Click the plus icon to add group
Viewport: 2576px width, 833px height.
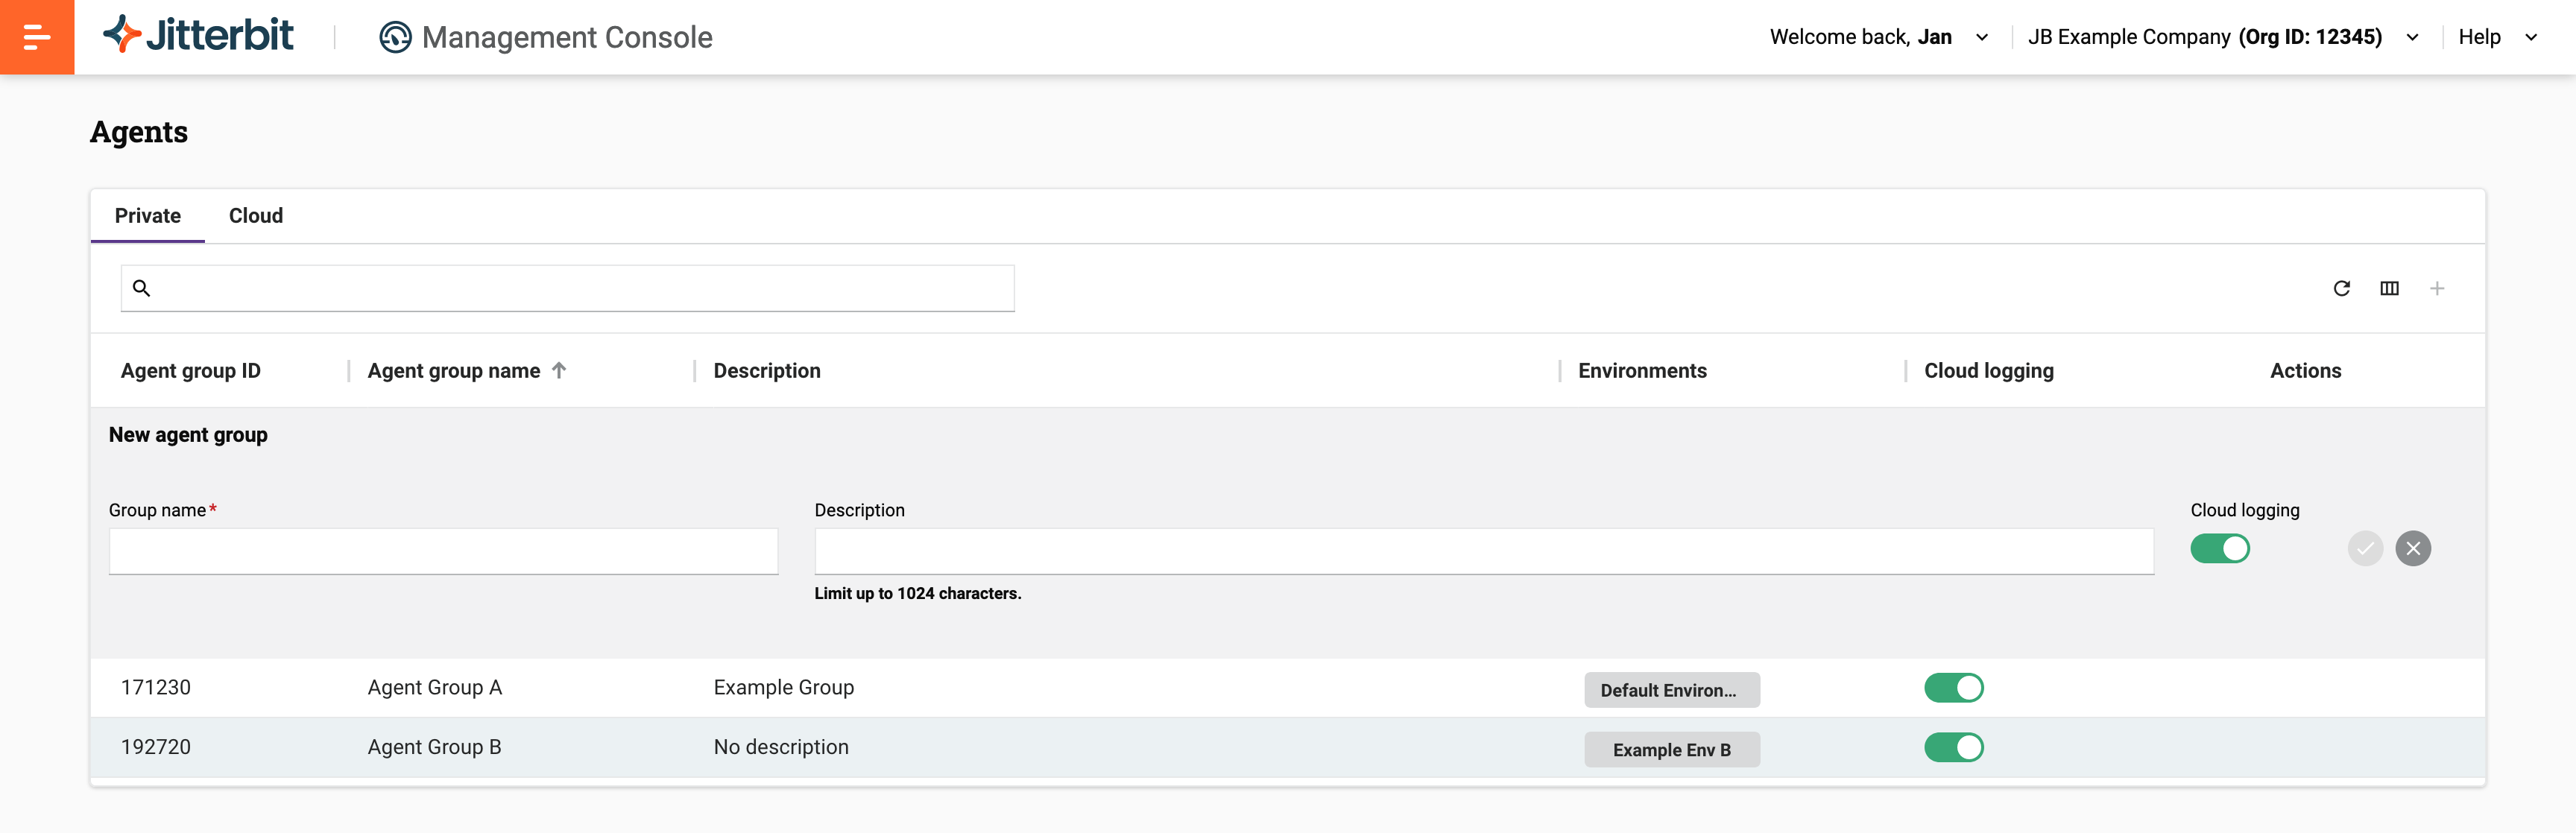(2437, 288)
